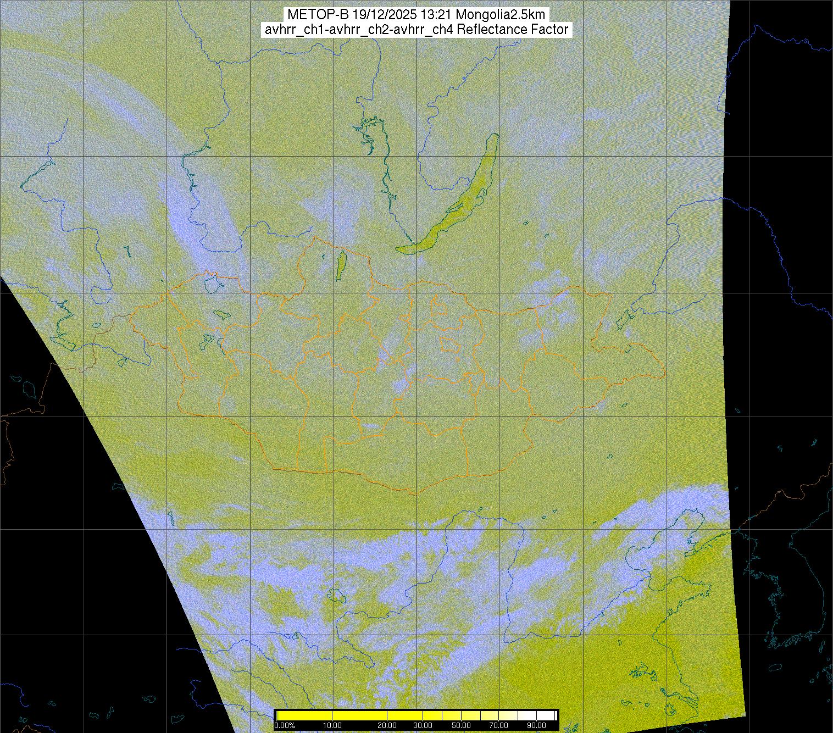Image resolution: width=833 pixels, height=733 pixels.
Task: Pick the white end of the colorbar
Action: coord(547,715)
